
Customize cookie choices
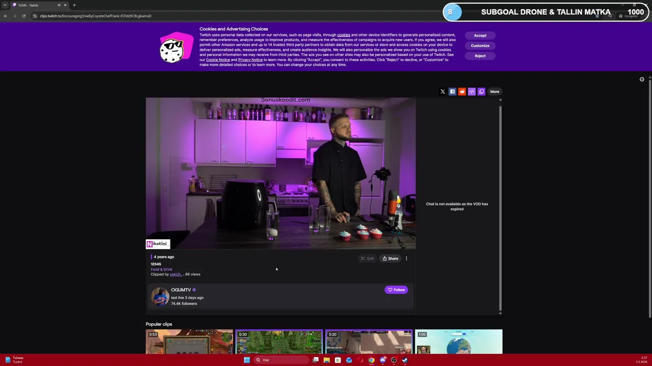coord(480,46)
